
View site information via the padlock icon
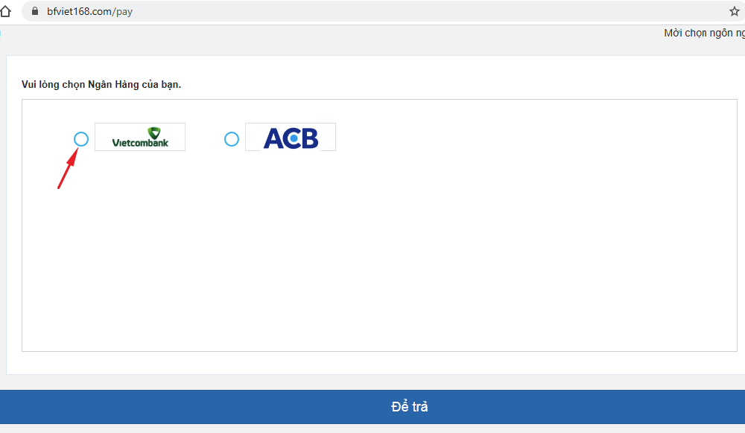35,11
